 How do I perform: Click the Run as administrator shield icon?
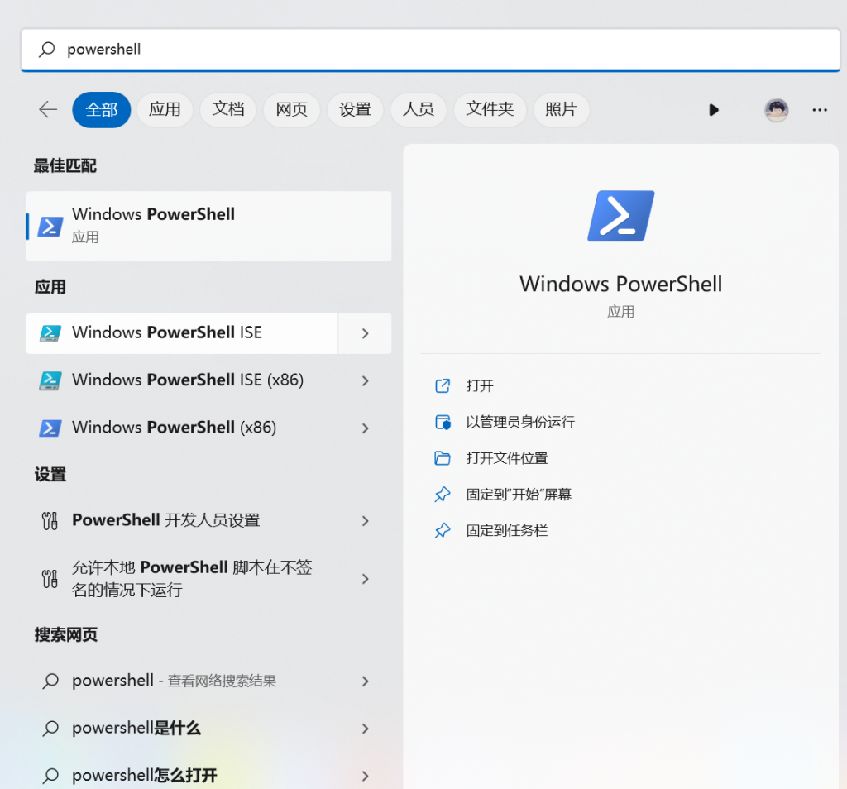coord(443,423)
